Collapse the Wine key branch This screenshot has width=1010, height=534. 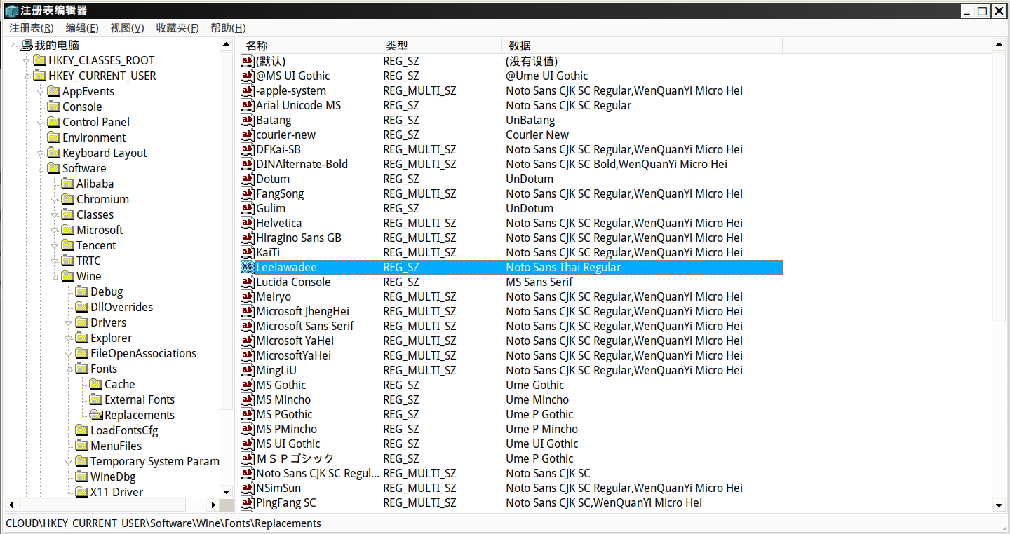55,277
